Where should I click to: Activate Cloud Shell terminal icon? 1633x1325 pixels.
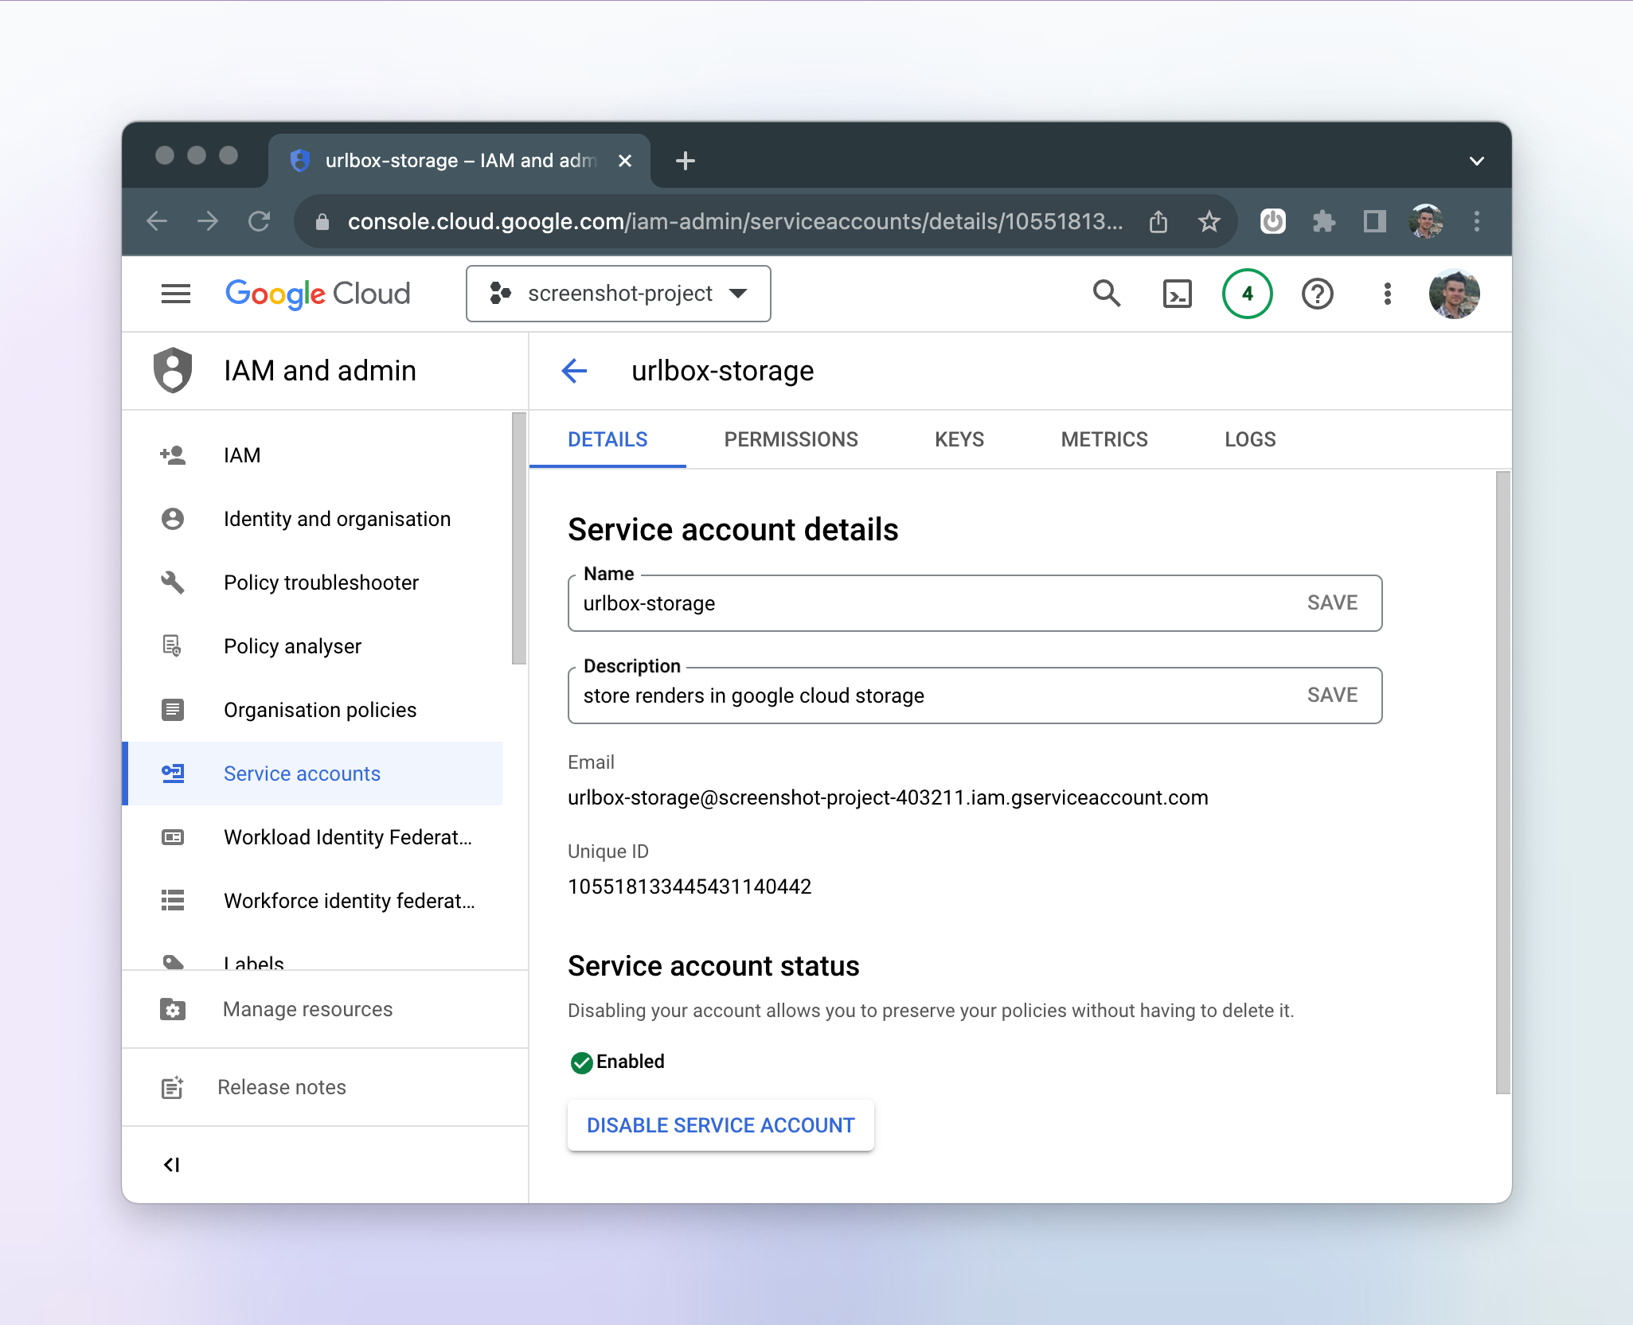[1177, 294]
